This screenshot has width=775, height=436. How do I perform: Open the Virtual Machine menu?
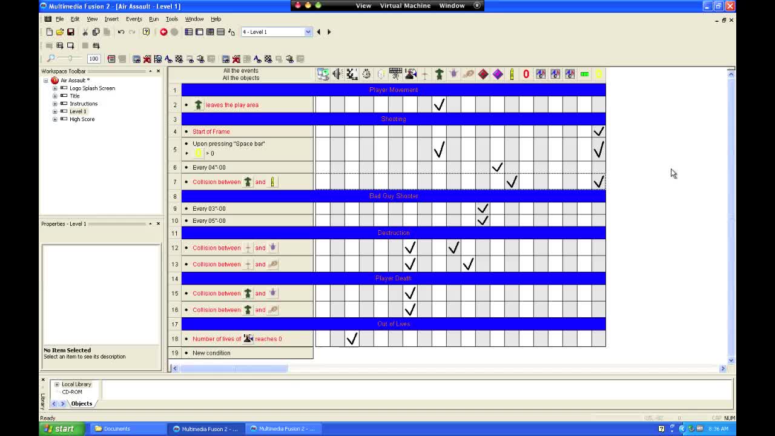(x=405, y=5)
